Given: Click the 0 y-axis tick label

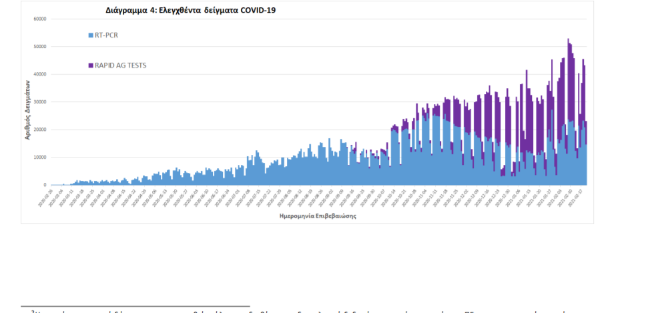Looking at the screenshot, I should [x=45, y=185].
